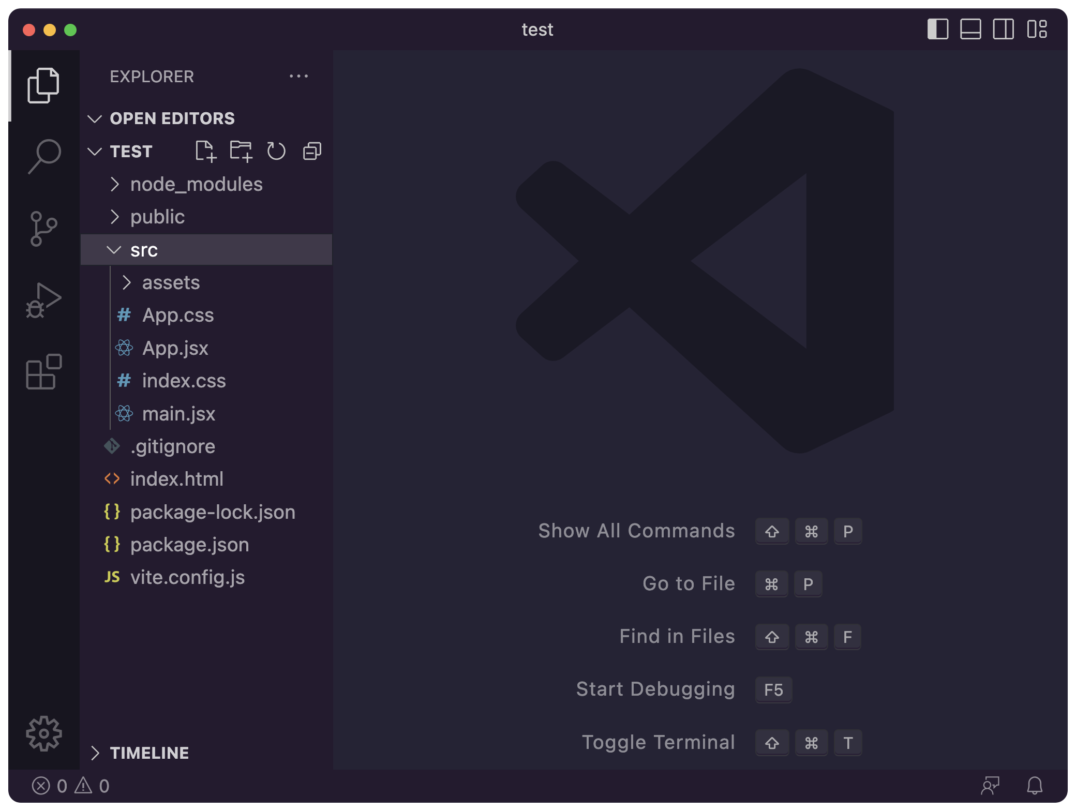Expand the Timeline section
The height and width of the screenshot is (811, 1076).
coord(149,753)
